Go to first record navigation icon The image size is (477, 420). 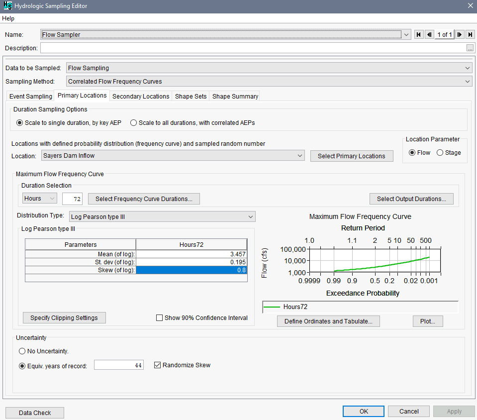[x=419, y=34]
